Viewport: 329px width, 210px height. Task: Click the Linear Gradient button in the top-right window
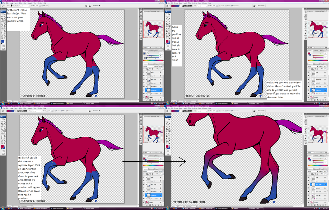(183, 6)
